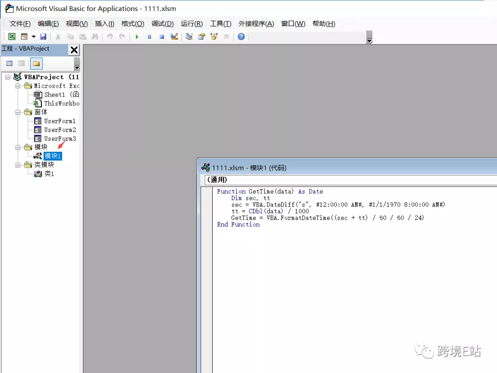Collapse the 类模块 folder node
The width and height of the screenshot is (497, 373).
tap(18, 165)
